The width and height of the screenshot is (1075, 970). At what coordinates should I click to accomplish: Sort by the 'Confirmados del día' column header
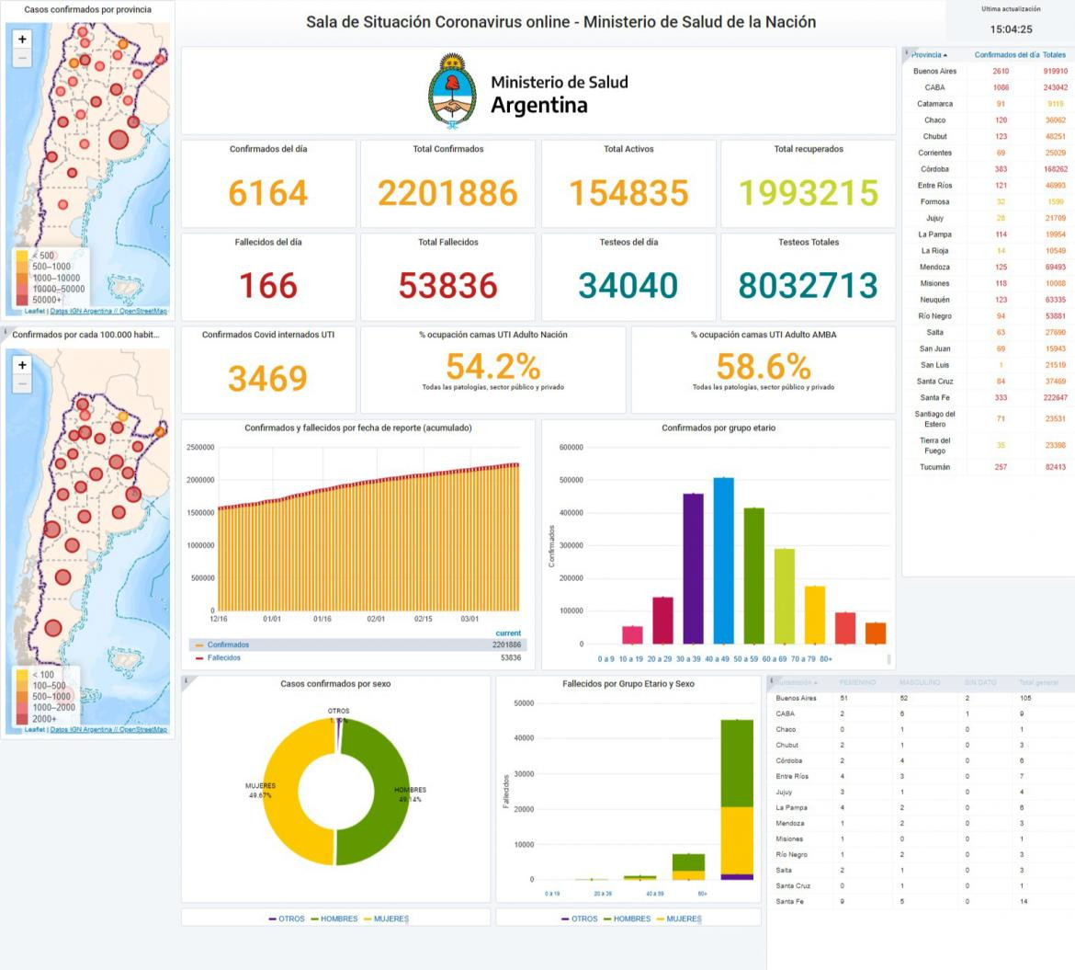pyautogui.click(x=1006, y=55)
